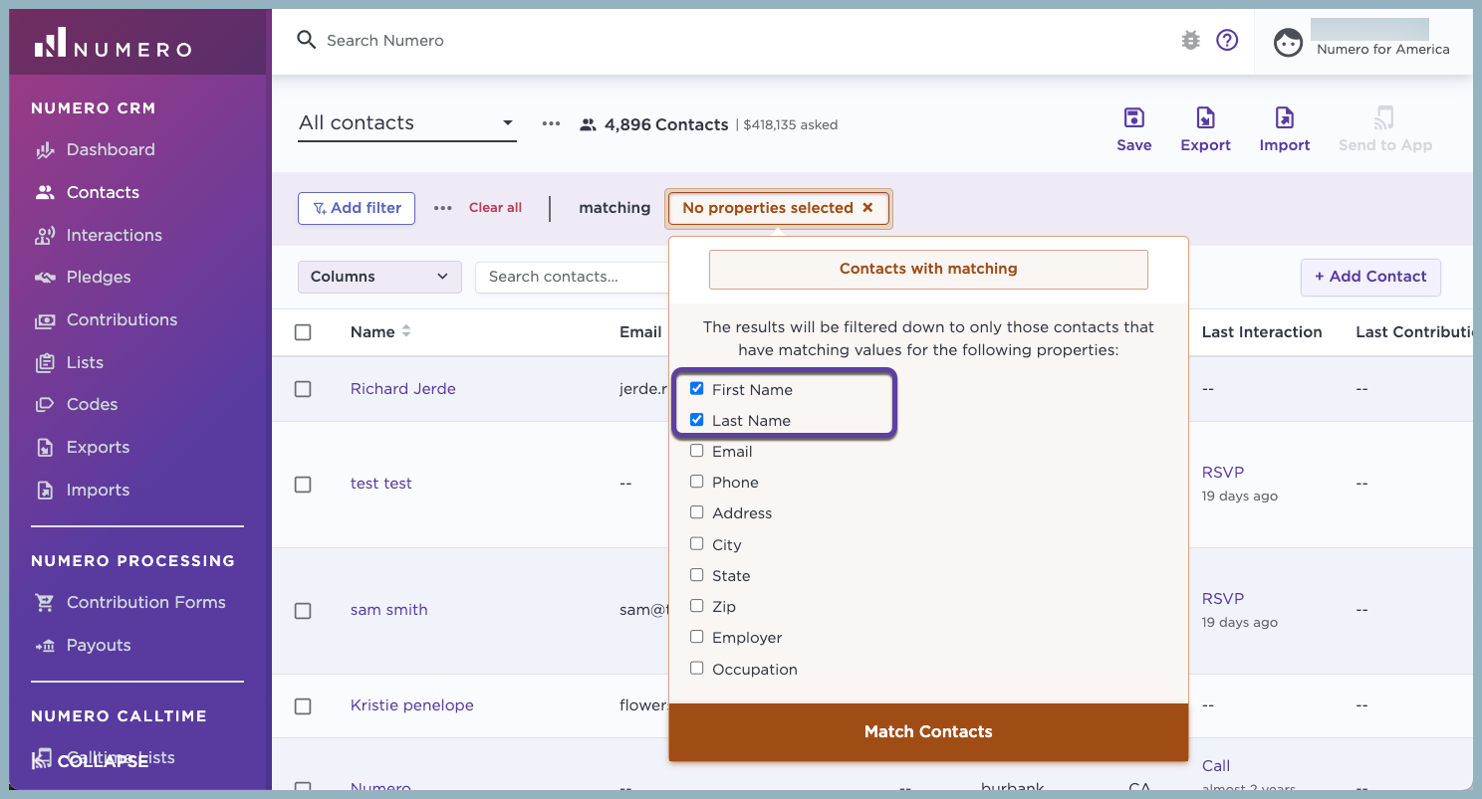Image resolution: width=1482 pixels, height=799 pixels.
Task: Click the Exports sidebar icon
Action: [x=45, y=448]
